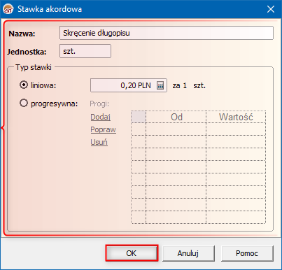Click the table's top-left corner selector cell
Viewport: 282px width, 270px height.
139,117
